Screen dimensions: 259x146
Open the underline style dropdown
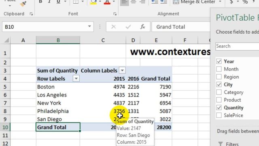tap(65, 2)
